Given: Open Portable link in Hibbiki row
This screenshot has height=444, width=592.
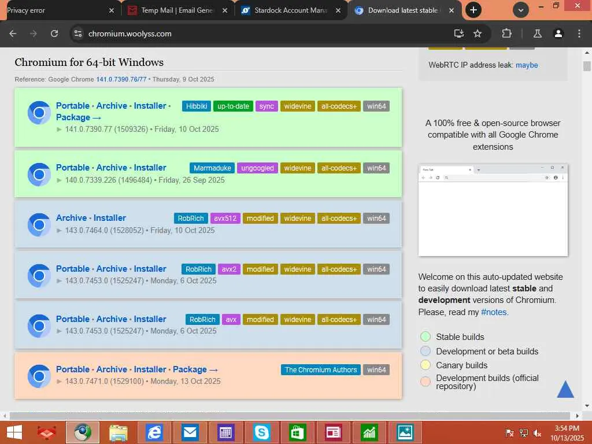Looking at the screenshot, I should coord(73,106).
